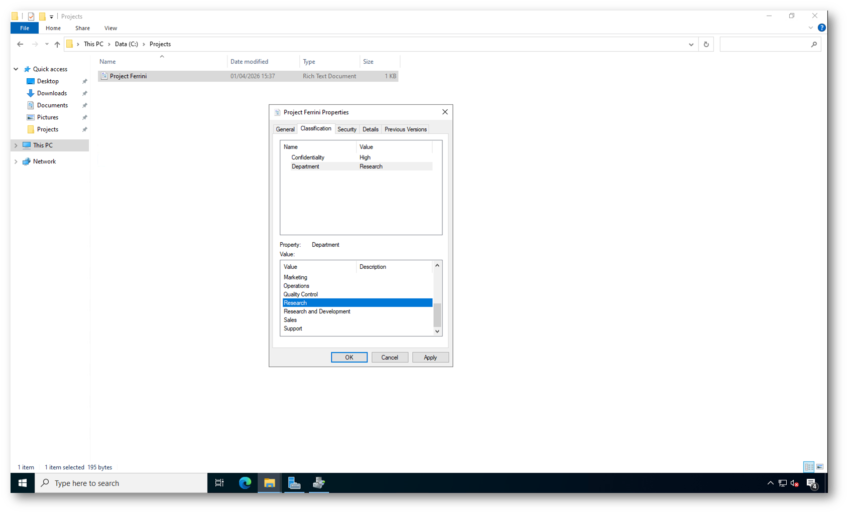Image resolution: width=849 pixels, height=514 pixels.
Task: Click Cancel in the Properties dialog
Action: 390,358
